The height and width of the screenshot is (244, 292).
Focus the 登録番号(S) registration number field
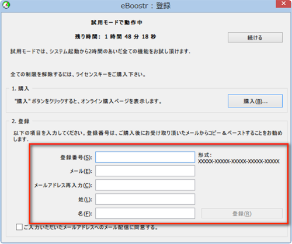(145, 157)
